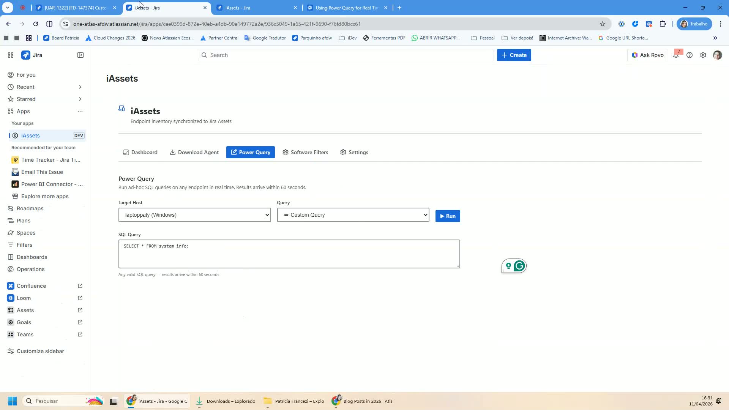This screenshot has height=410, width=729.
Task: Collapse the Jira sidebar panel icon
Action: coord(80,55)
